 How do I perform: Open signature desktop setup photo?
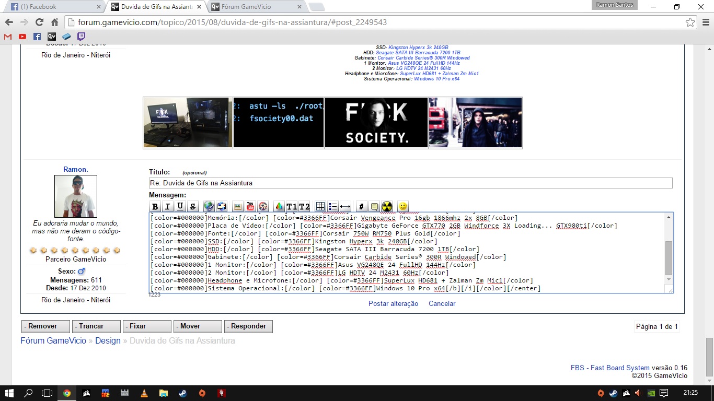(x=188, y=123)
